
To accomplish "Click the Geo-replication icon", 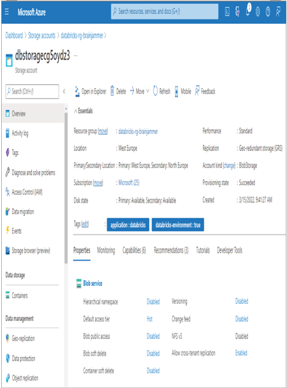I will 8,338.
